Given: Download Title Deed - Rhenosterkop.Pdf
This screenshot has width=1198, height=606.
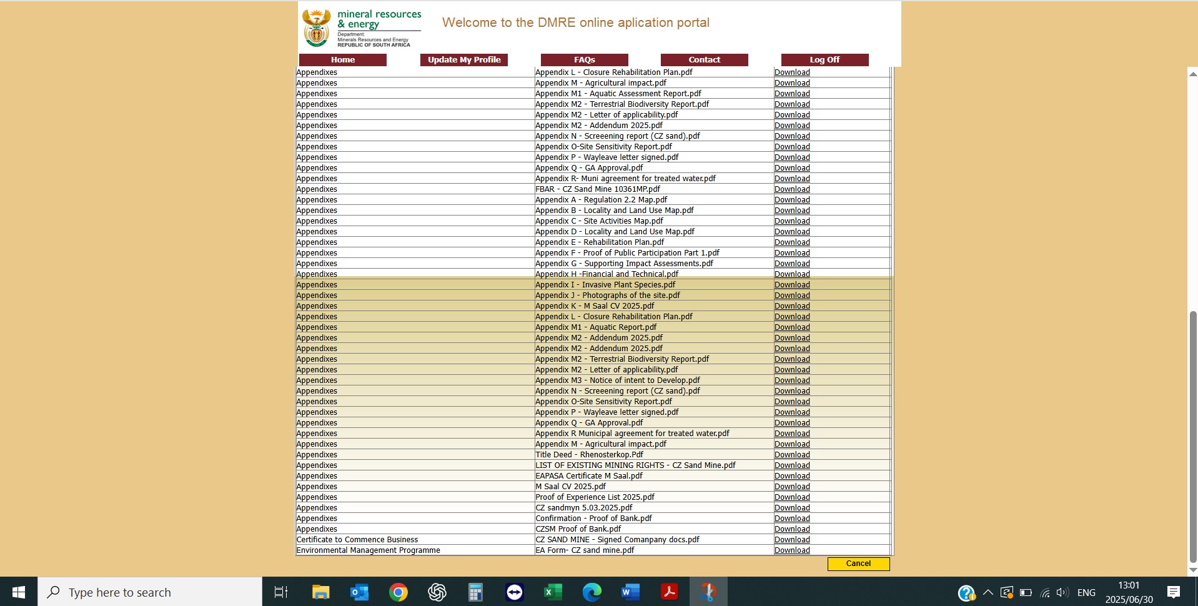Looking at the screenshot, I should (792, 454).
